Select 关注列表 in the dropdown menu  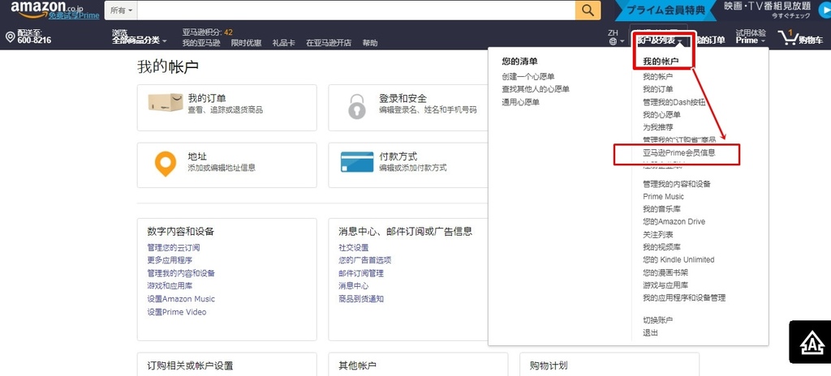(657, 234)
